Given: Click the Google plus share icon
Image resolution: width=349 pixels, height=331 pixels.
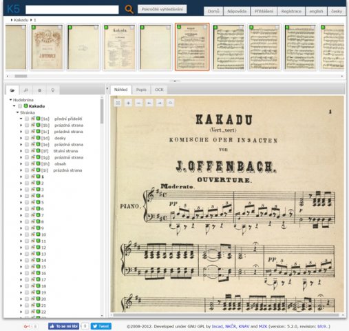Looking at the screenshot, I should click(x=27, y=326).
